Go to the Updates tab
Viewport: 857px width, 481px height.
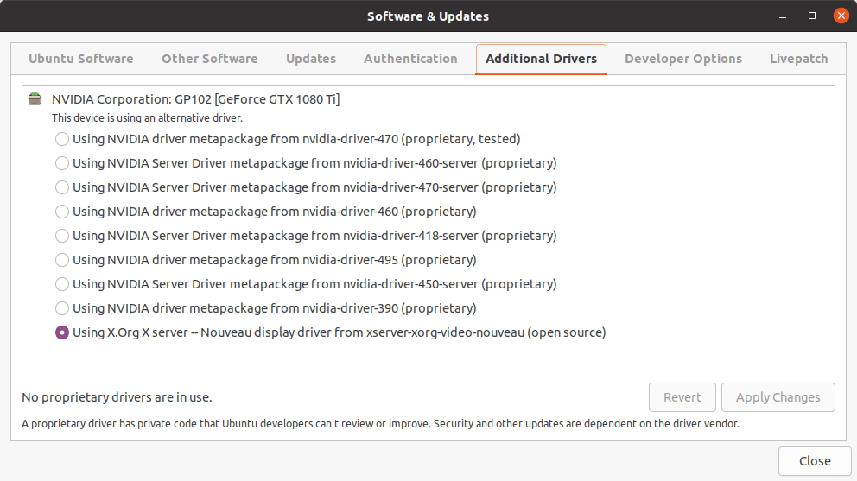(311, 59)
